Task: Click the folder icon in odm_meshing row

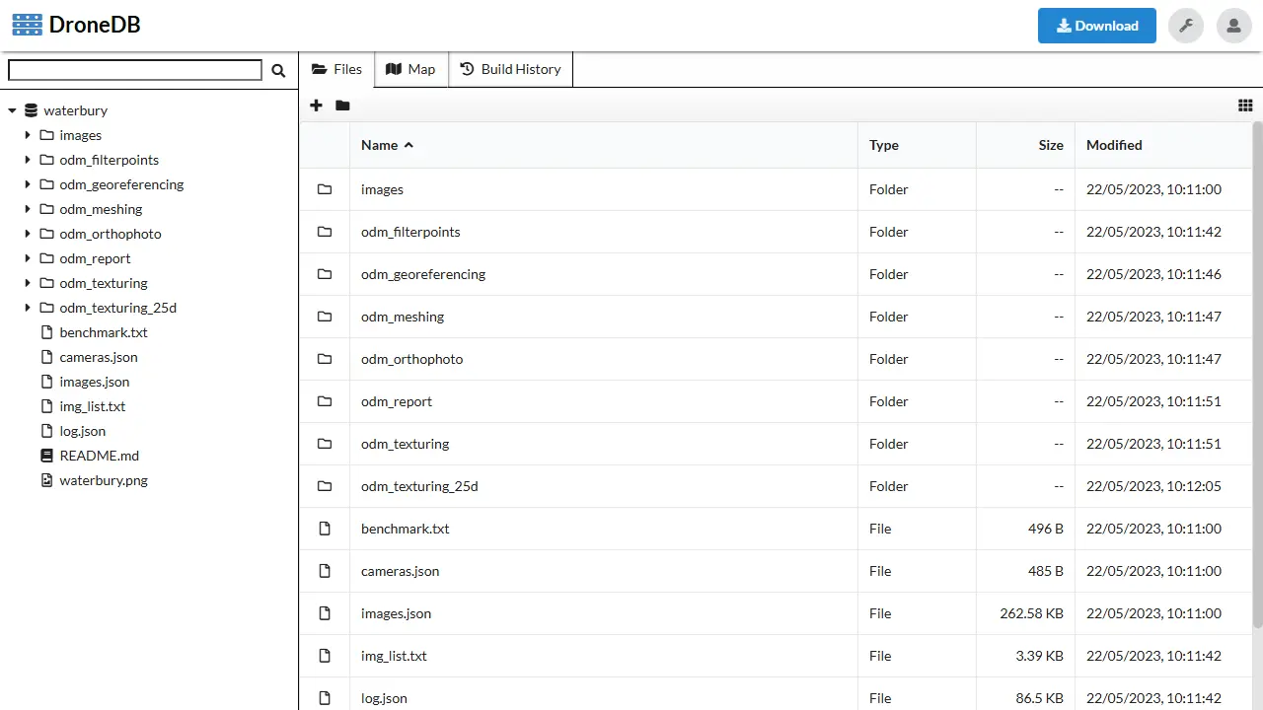Action: (325, 317)
